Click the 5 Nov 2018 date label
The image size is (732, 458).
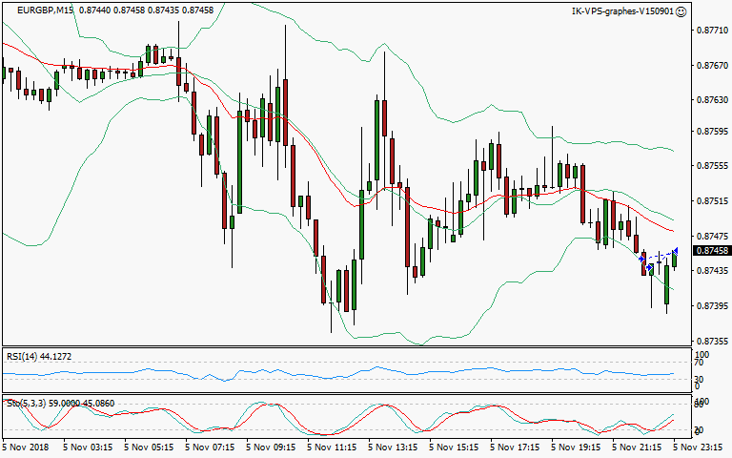click(28, 446)
